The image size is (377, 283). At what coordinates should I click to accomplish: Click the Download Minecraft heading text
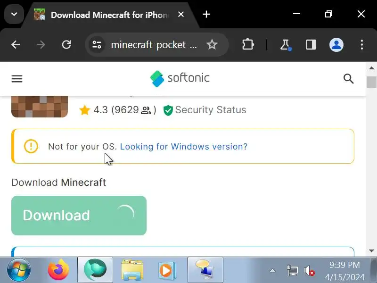pos(58,183)
